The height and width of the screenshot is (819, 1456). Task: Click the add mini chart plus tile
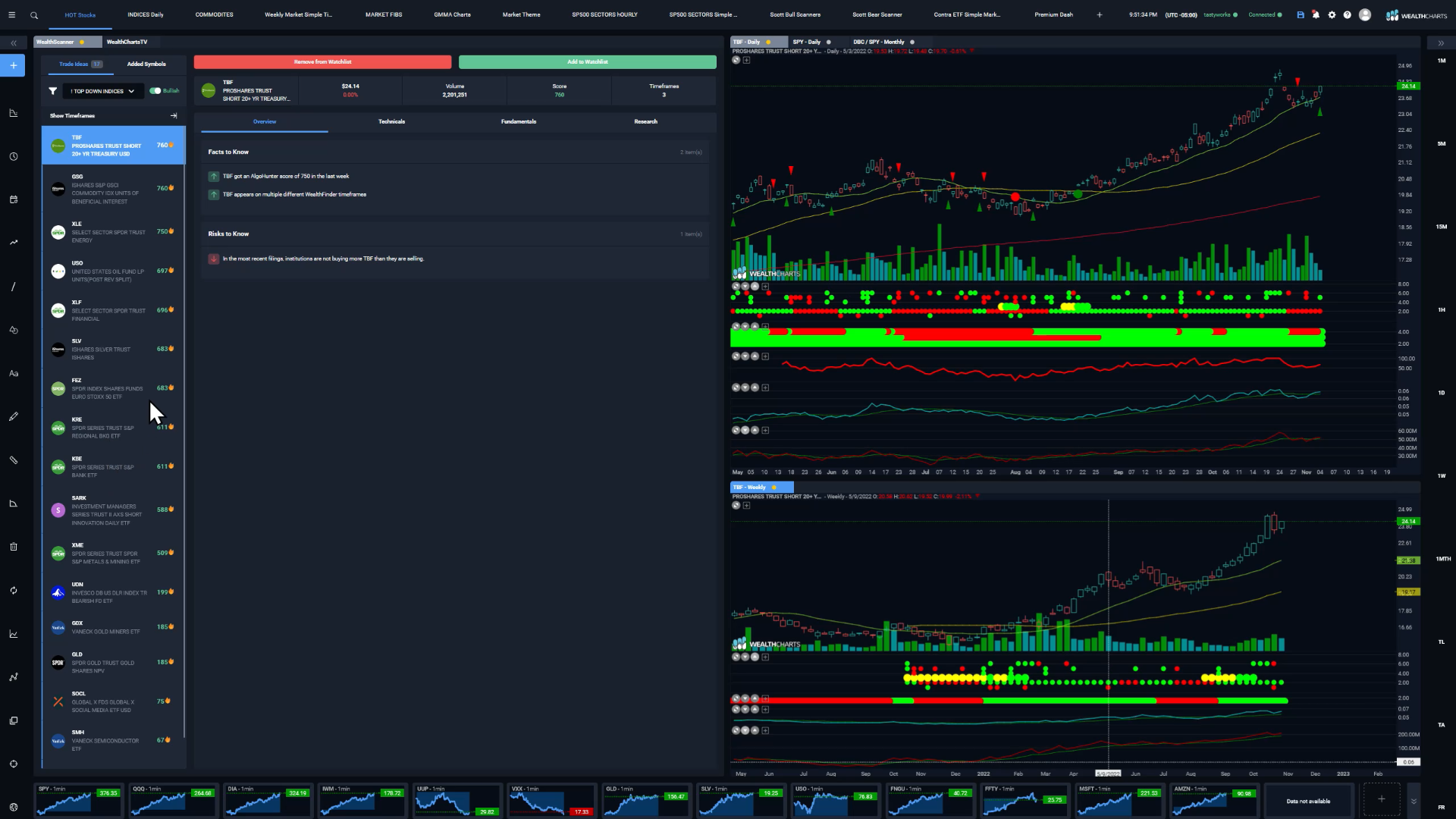[1381, 799]
